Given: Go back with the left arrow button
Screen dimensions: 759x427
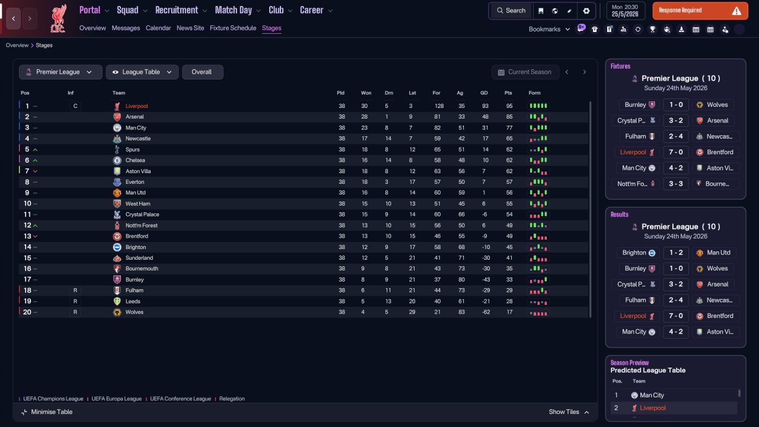Looking at the screenshot, I should coord(13,19).
